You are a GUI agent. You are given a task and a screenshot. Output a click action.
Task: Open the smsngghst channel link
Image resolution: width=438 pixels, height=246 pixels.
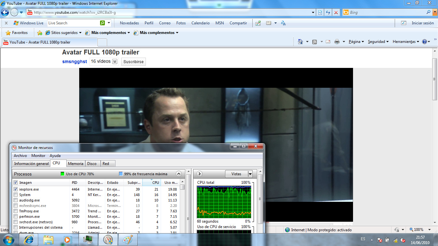click(74, 62)
